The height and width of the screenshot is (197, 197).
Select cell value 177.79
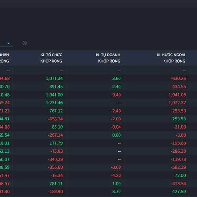pos(56,143)
